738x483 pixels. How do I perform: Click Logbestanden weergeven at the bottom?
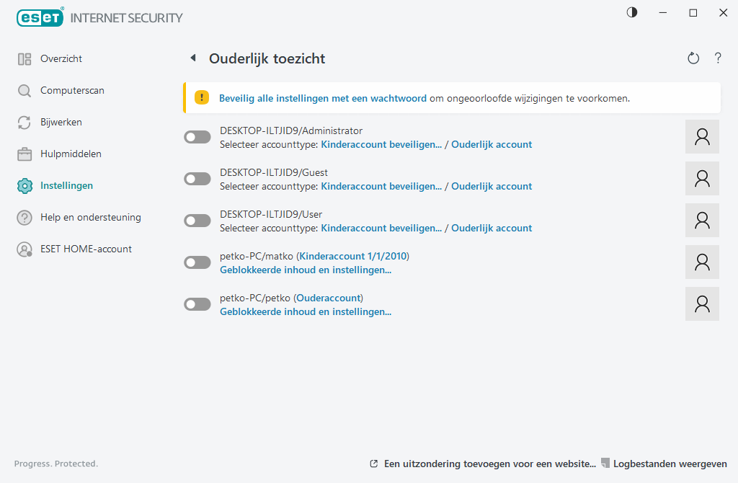(x=670, y=464)
